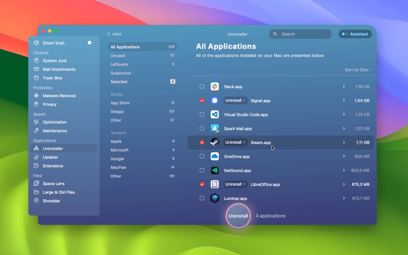This screenshot has width=408, height=255.
Task: Click the Steam app icon
Action: pos(214,142)
